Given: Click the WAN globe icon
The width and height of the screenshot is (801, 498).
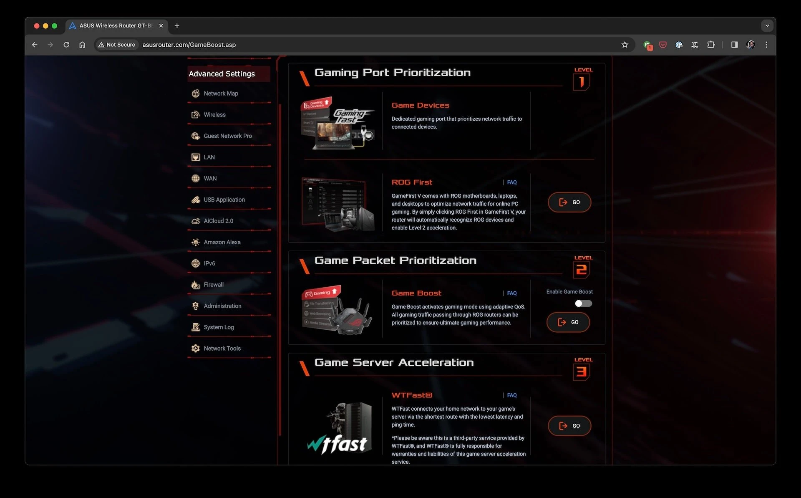Looking at the screenshot, I should pyautogui.click(x=195, y=179).
